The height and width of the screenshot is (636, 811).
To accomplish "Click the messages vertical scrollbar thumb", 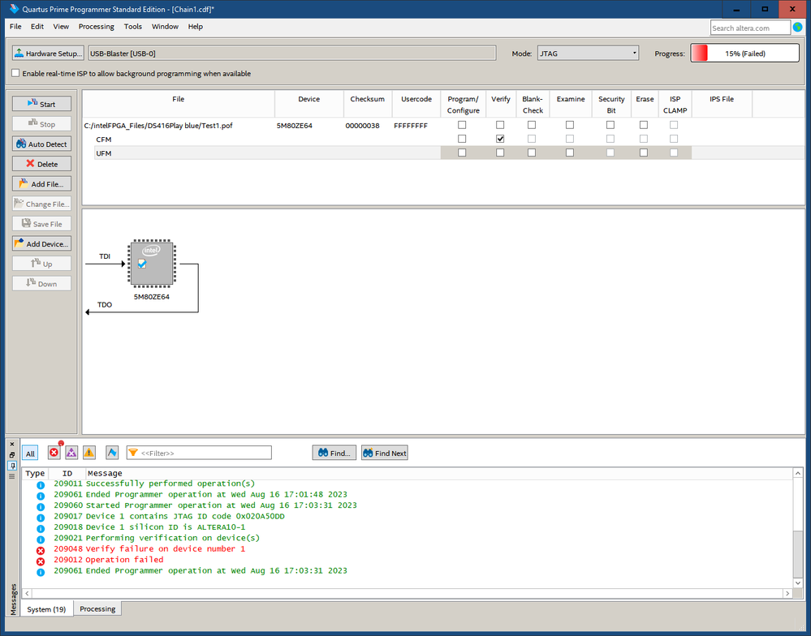I will [x=797, y=552].
